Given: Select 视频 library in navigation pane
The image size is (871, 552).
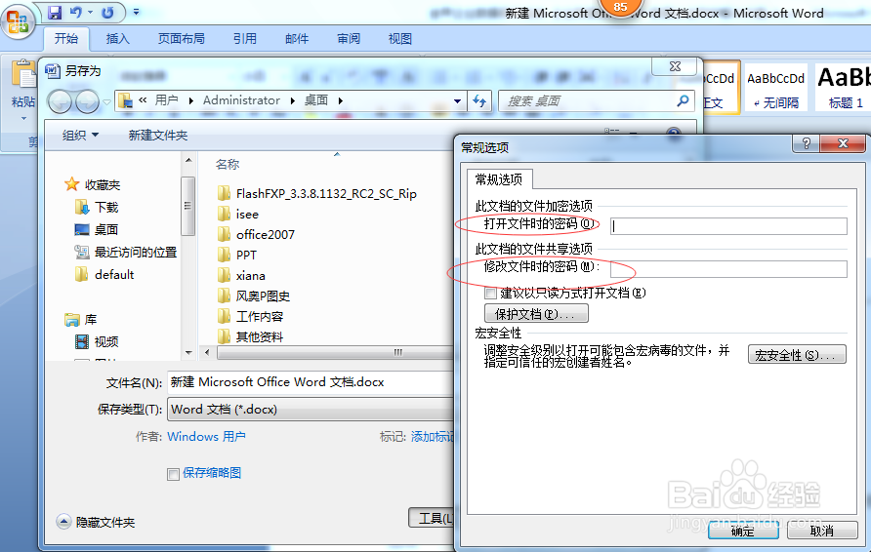Looking at the screenshot, I should click(x=105, y=341).
